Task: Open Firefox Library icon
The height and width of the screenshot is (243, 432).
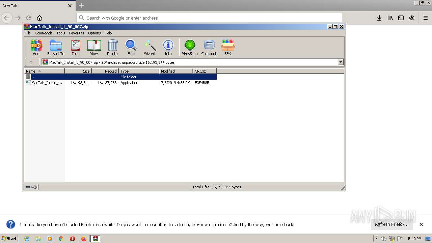Action: point(390,18)
